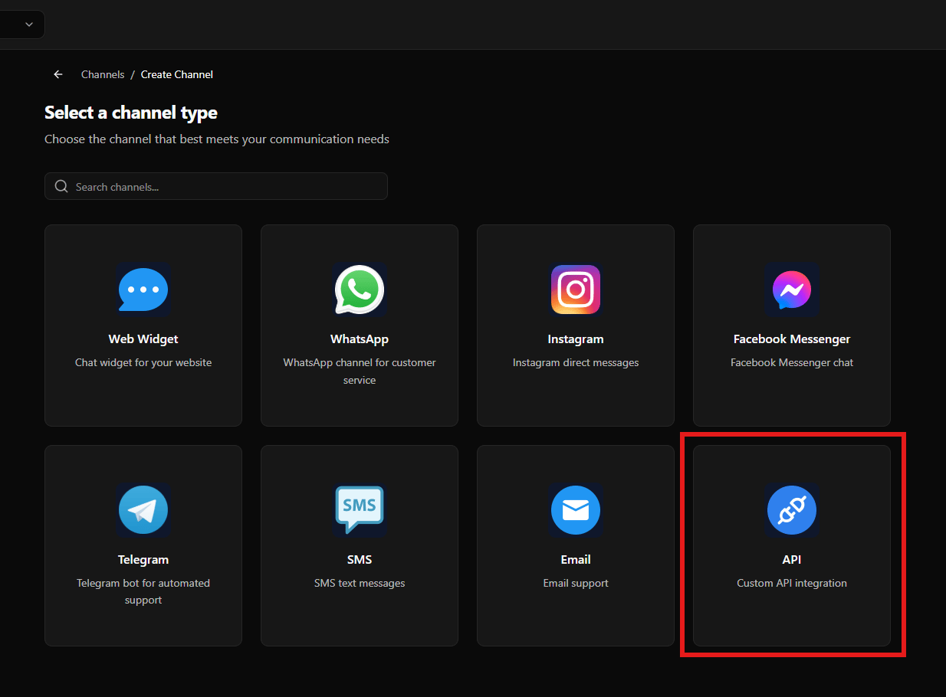
Task: Click the Telegram paper plane icon
Action: (143, 510)
